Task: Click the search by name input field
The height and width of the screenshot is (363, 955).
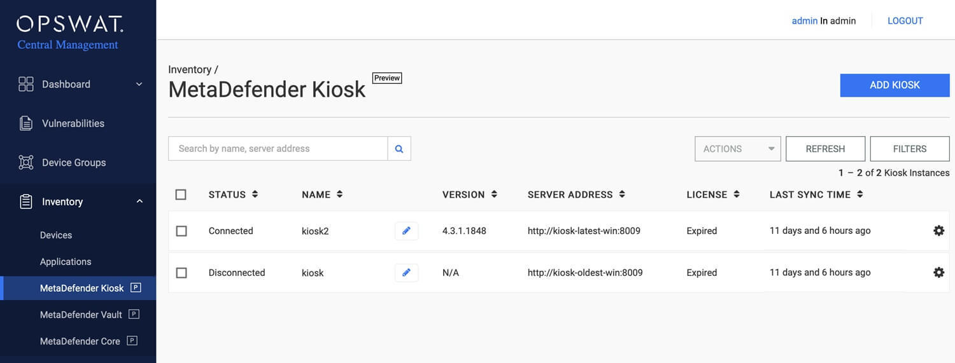Action: [278, 149]
